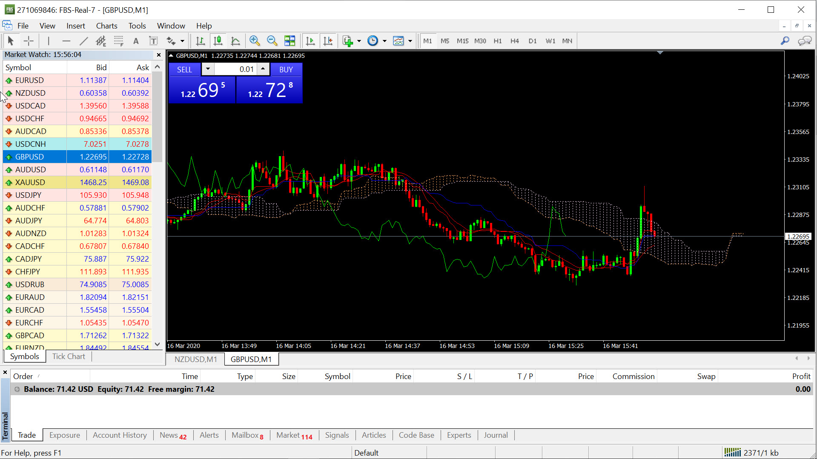Viewport: 817px width, 459px height.
Task: Open the Journal tab
Action: pyautogui.click(x=496, y=435)
